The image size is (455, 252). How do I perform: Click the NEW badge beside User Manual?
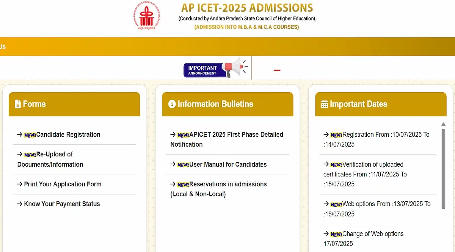click(183, 165)
